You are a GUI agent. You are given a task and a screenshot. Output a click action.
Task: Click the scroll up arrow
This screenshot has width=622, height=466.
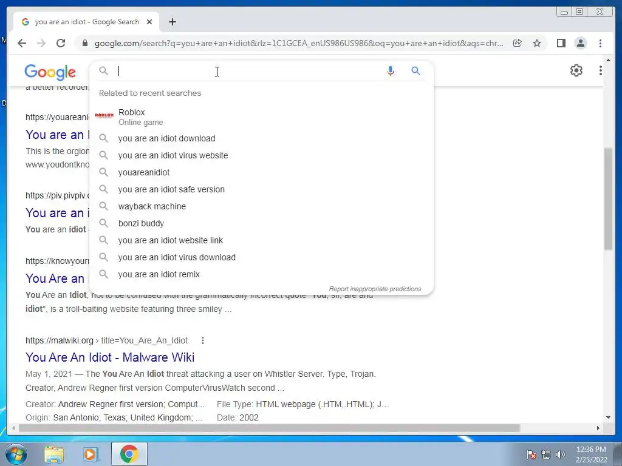608,60
